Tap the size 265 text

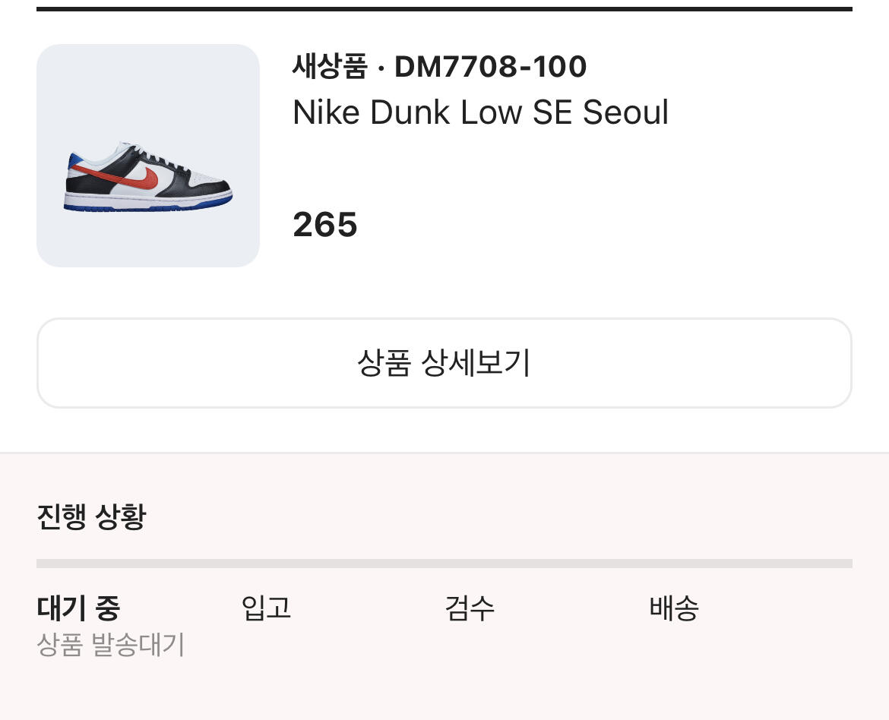coord(325,225)
